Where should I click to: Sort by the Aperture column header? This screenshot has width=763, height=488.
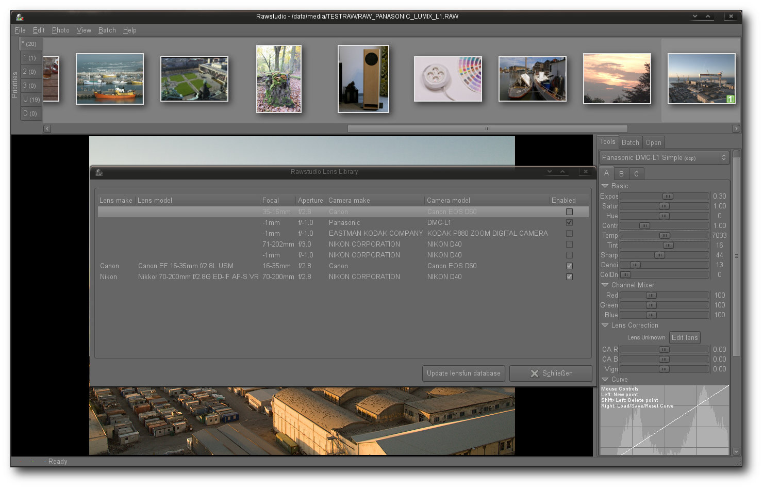pos(311,200)
